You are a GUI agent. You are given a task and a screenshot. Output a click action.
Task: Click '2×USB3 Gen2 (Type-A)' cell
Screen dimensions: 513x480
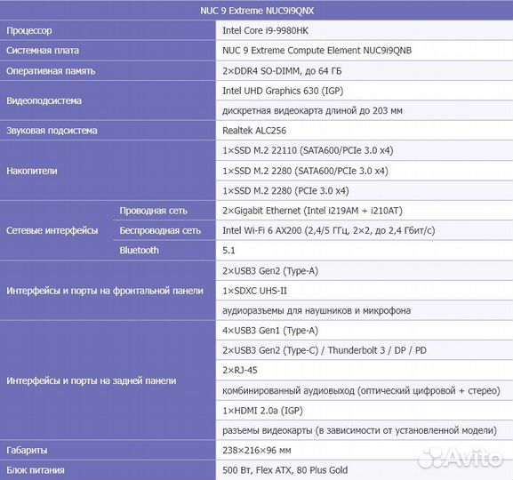[x=365, y=270]
